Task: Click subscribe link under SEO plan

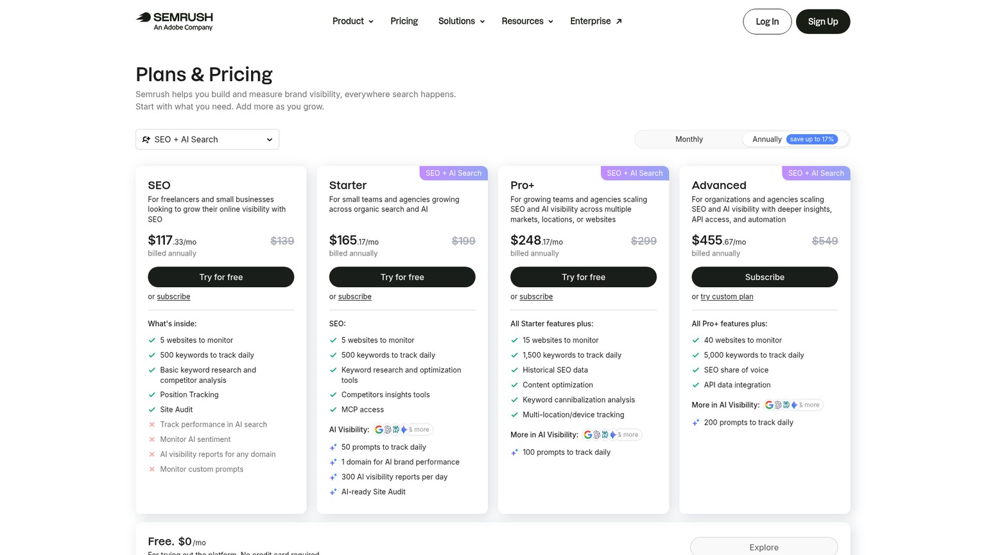Action: coord(173,297)
